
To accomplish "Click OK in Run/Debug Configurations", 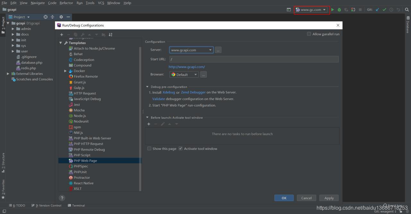I will tap(284, 198).
